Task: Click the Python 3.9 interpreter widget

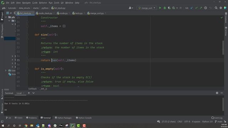Action: pyautogui.click(x=207, y=122)
